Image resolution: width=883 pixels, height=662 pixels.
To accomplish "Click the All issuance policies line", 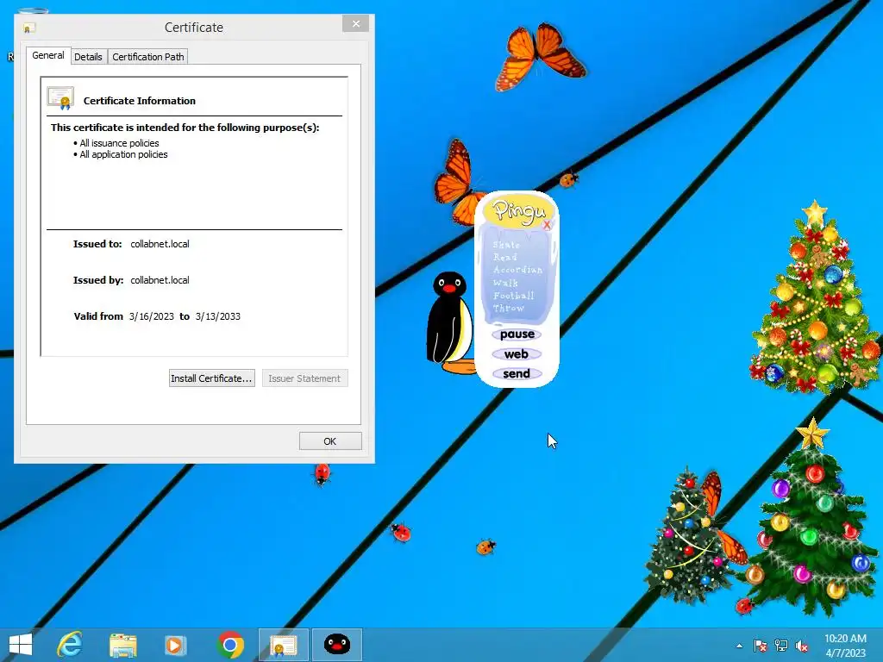I will [x=119, y=143].
